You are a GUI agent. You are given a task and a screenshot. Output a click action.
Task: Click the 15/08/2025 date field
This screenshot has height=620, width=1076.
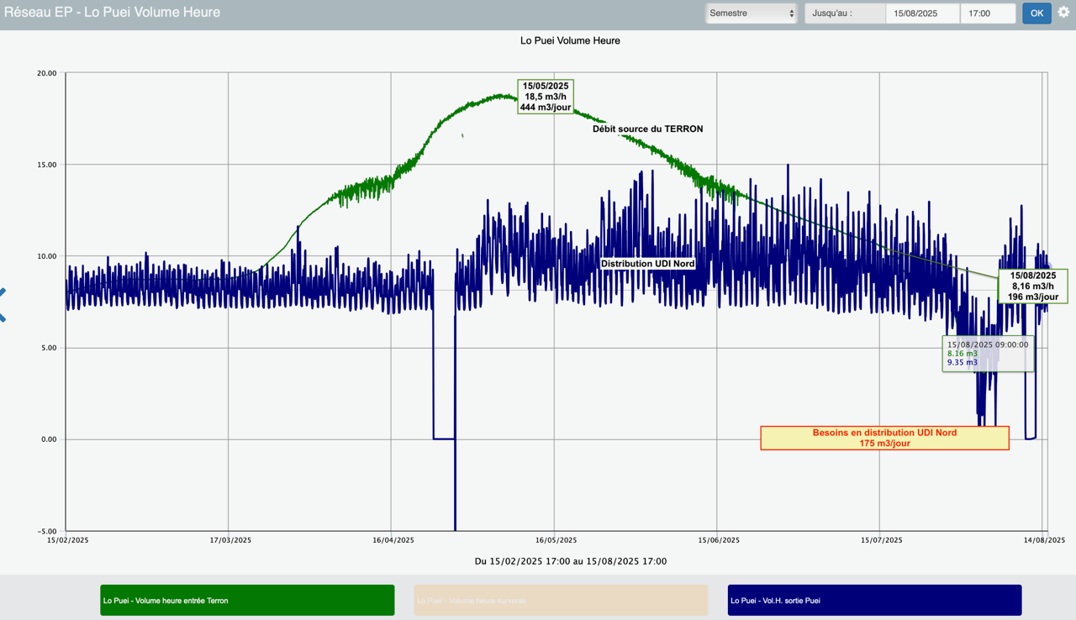(922, 13)
